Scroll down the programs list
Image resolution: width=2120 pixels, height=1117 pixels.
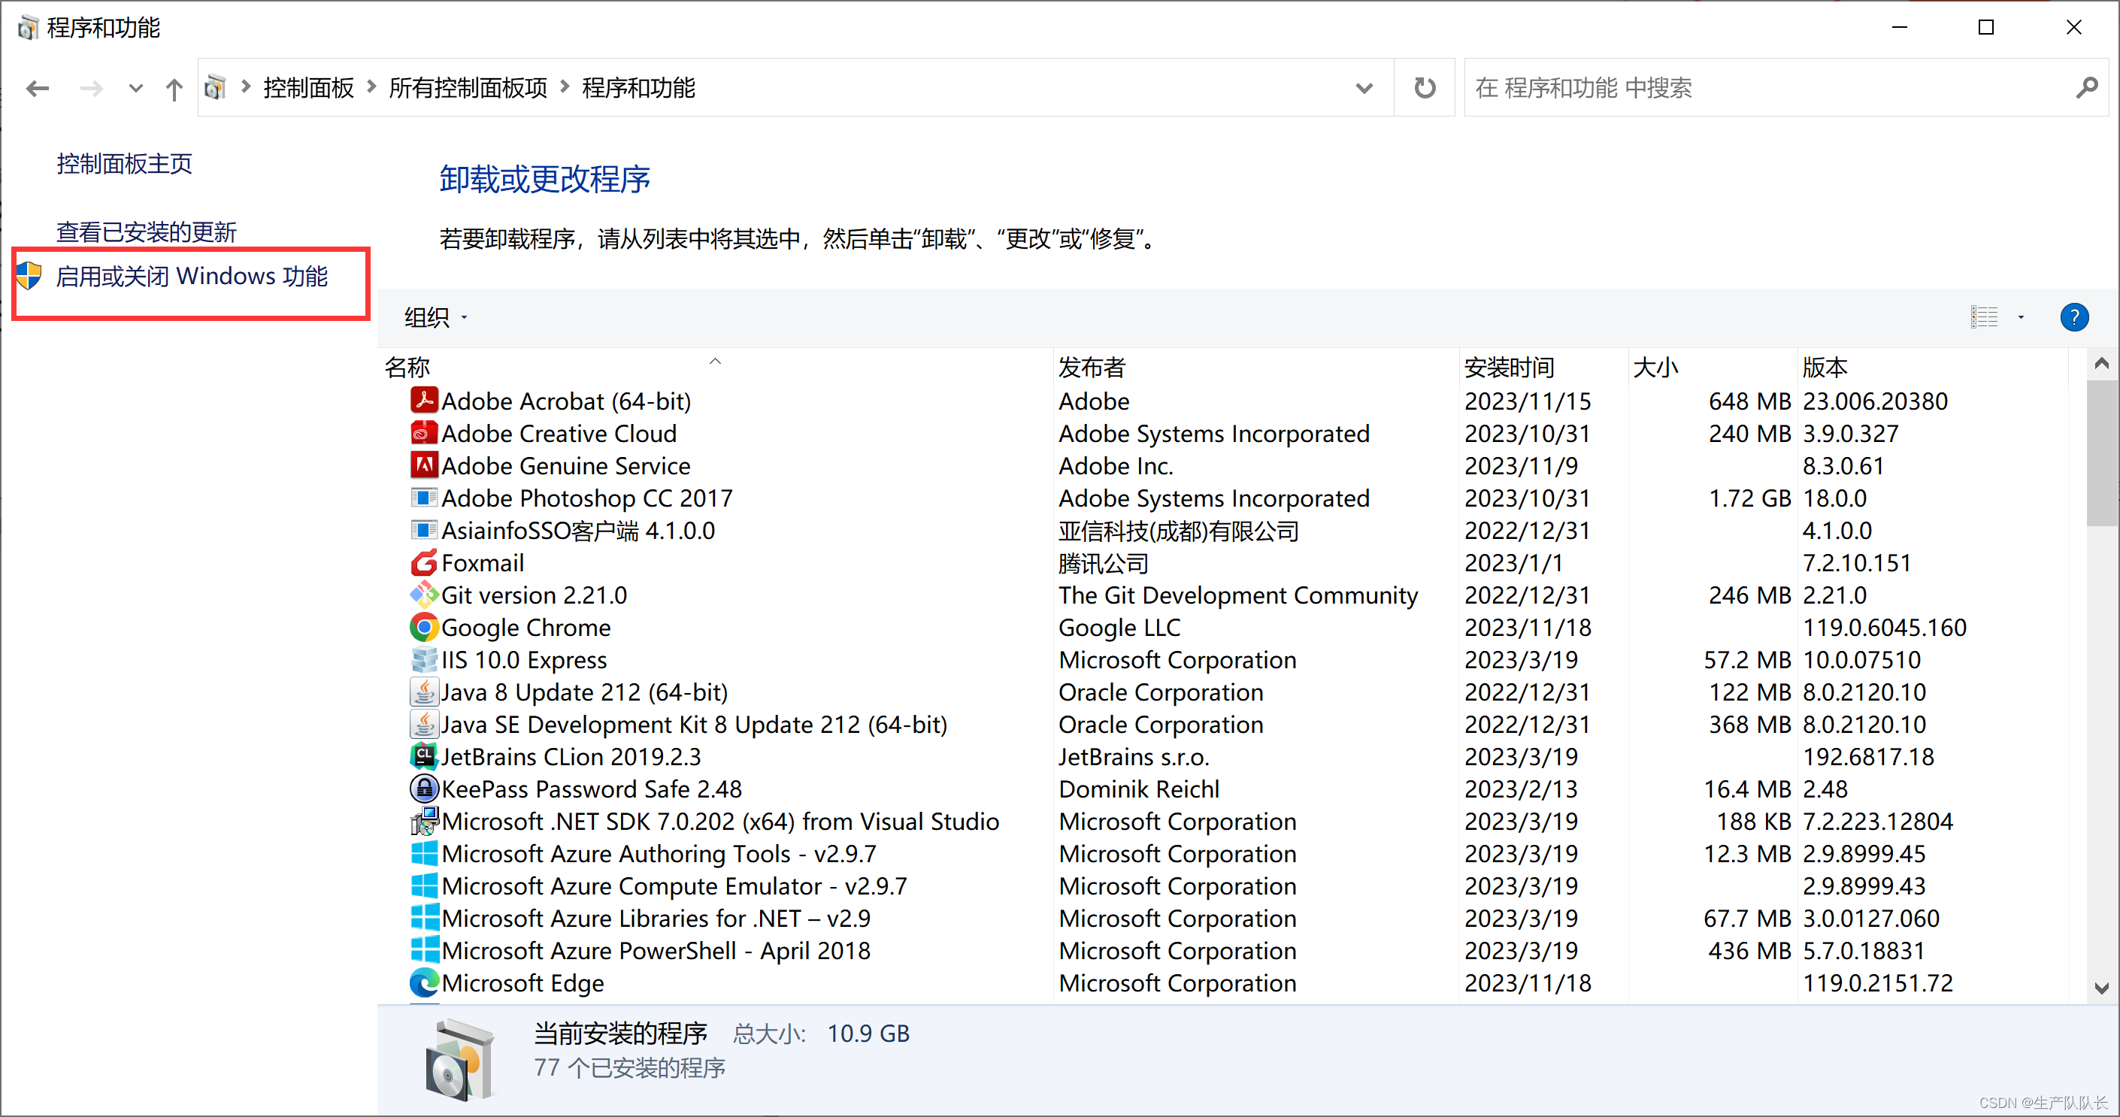(x=2099, y=995)
